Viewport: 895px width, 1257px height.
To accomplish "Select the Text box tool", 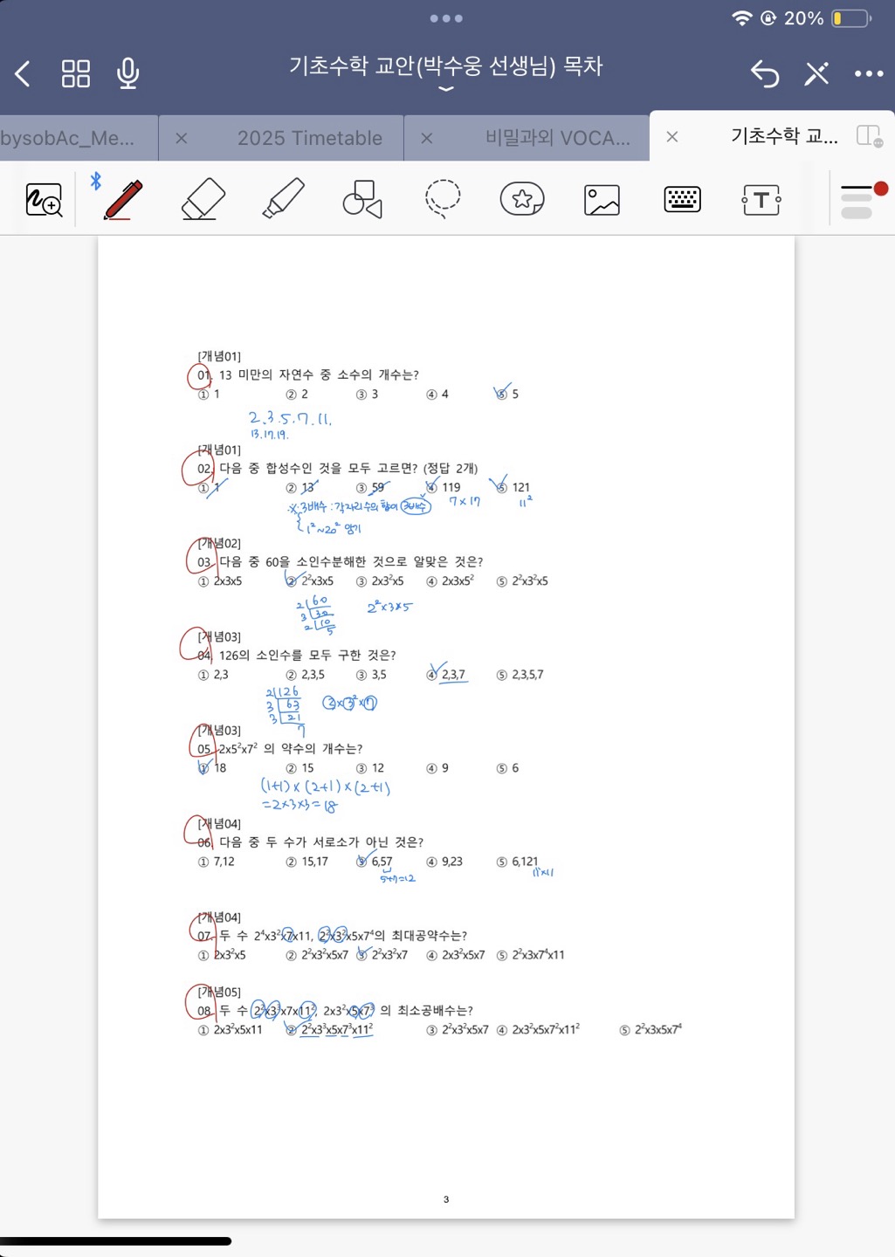I will 761,200.
